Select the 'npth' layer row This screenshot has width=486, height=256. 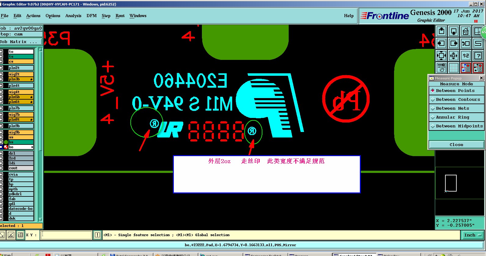point(21,189)
